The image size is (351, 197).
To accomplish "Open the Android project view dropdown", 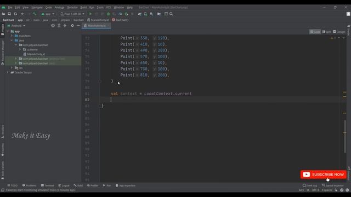I will (16, 26).
